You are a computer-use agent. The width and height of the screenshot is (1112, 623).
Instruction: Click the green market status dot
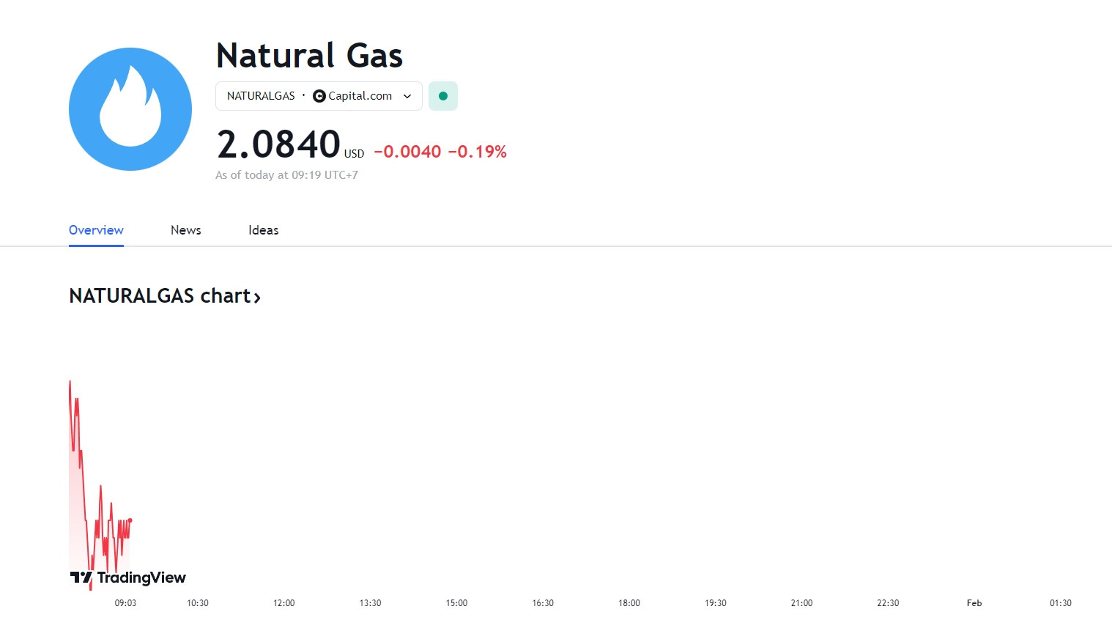coord(443,96)
